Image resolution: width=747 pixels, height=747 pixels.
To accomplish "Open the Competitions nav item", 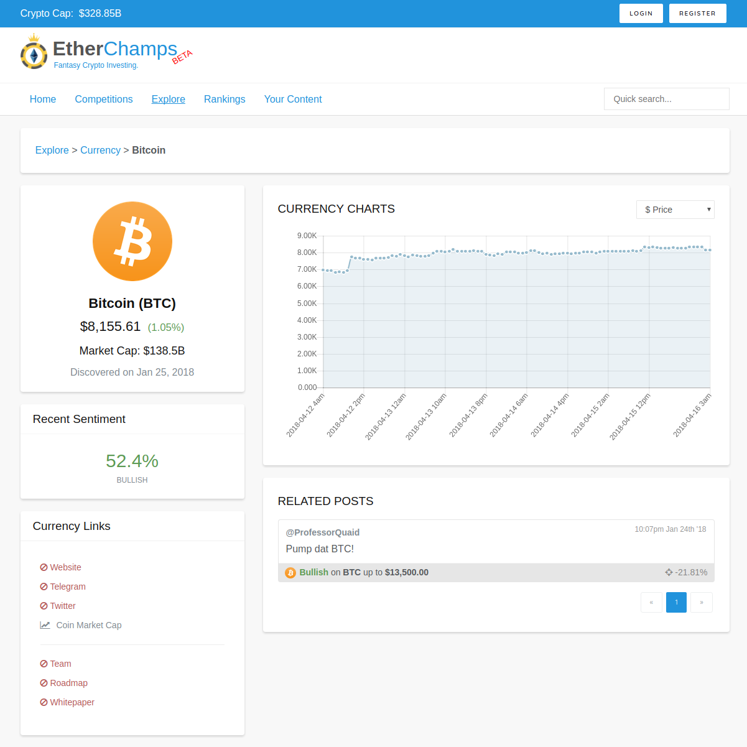I will tap(104, 99).
